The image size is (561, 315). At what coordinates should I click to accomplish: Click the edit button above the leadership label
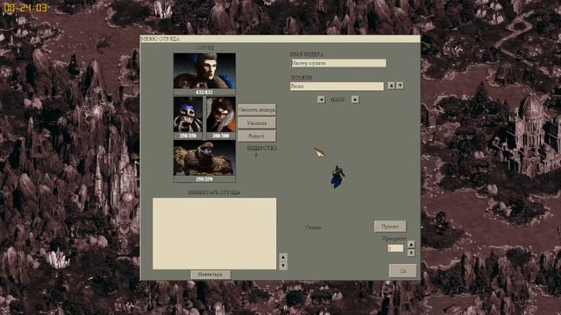pyautogui.click(x=257, y=136)
